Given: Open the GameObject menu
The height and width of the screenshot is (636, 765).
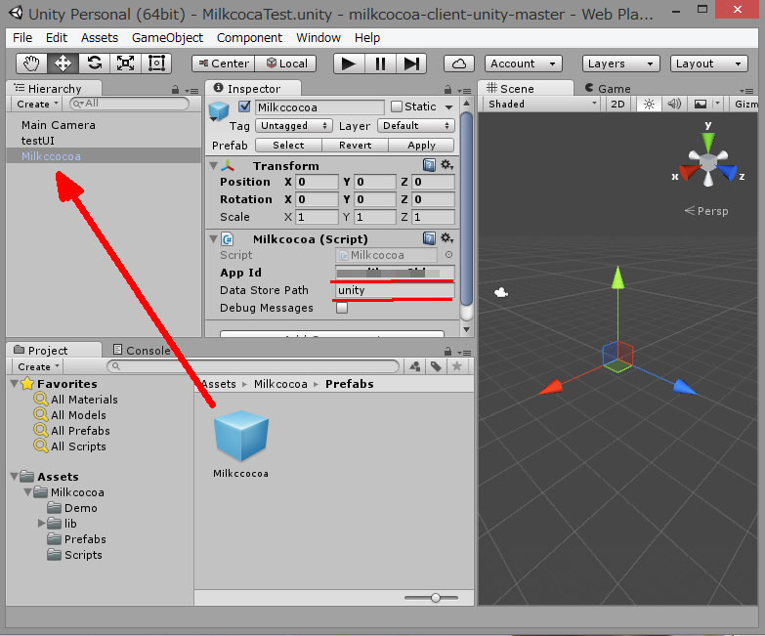Looking at the screenshot, I should [167, 37].
